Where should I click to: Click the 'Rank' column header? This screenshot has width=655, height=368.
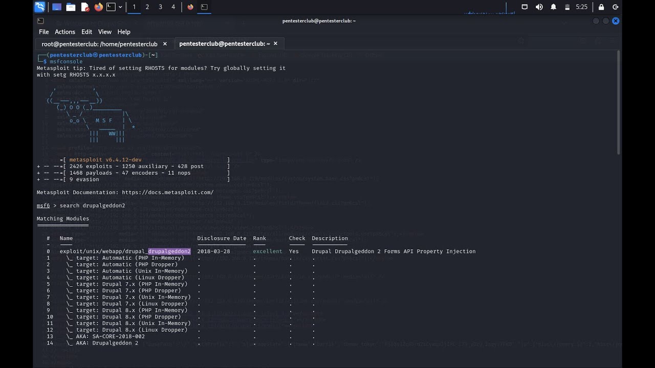coord(259,238)
